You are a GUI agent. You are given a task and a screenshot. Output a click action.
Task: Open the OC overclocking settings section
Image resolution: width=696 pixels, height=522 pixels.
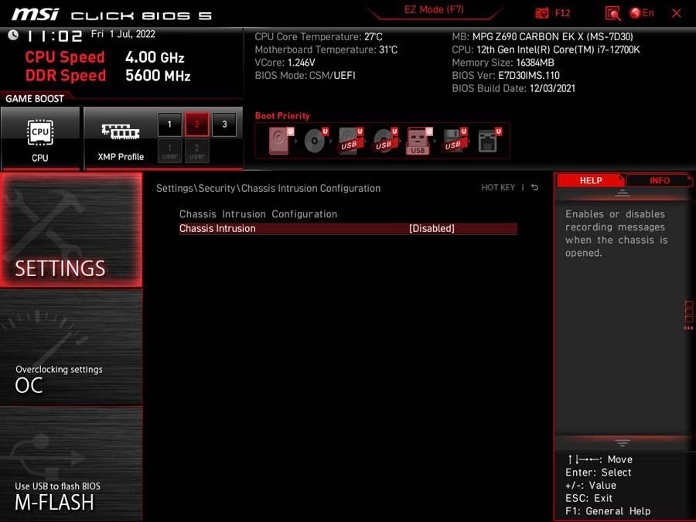(x=71, y=346)
